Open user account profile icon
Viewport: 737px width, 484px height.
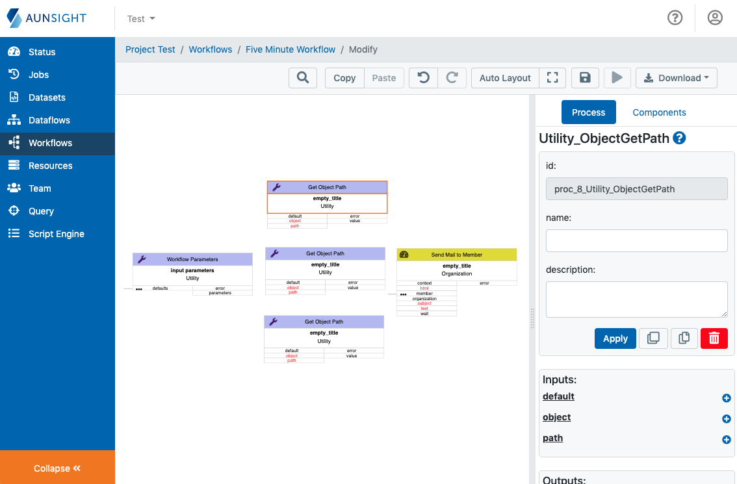point(715,18)
